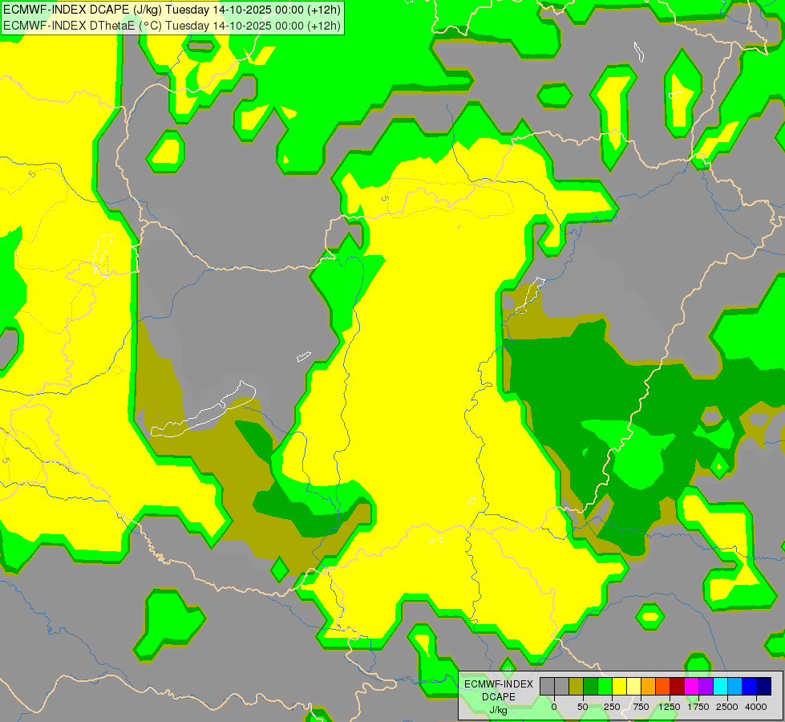The height and width of the screenshot is (722, 785).
Task: Click the '2500' legend scale value
Action: click(x=727, y=707)
